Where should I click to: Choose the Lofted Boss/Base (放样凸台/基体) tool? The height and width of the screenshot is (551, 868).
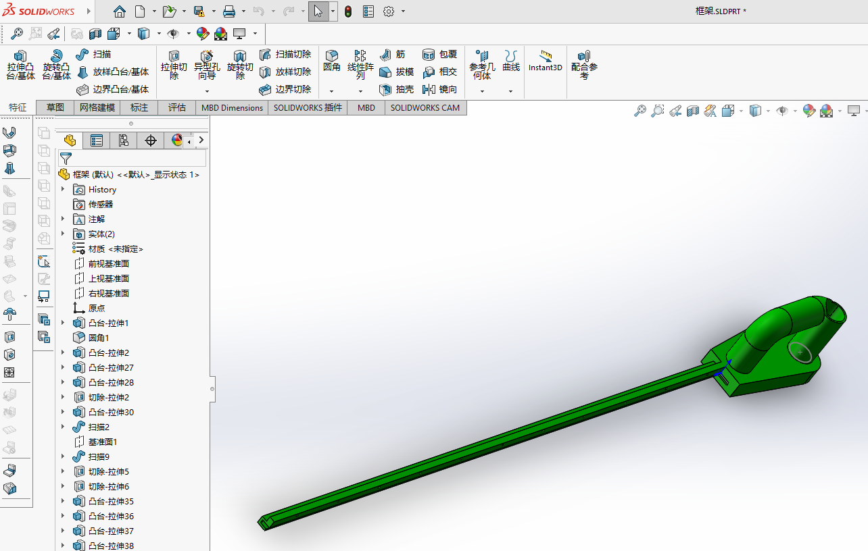click(x=112, y=72)
